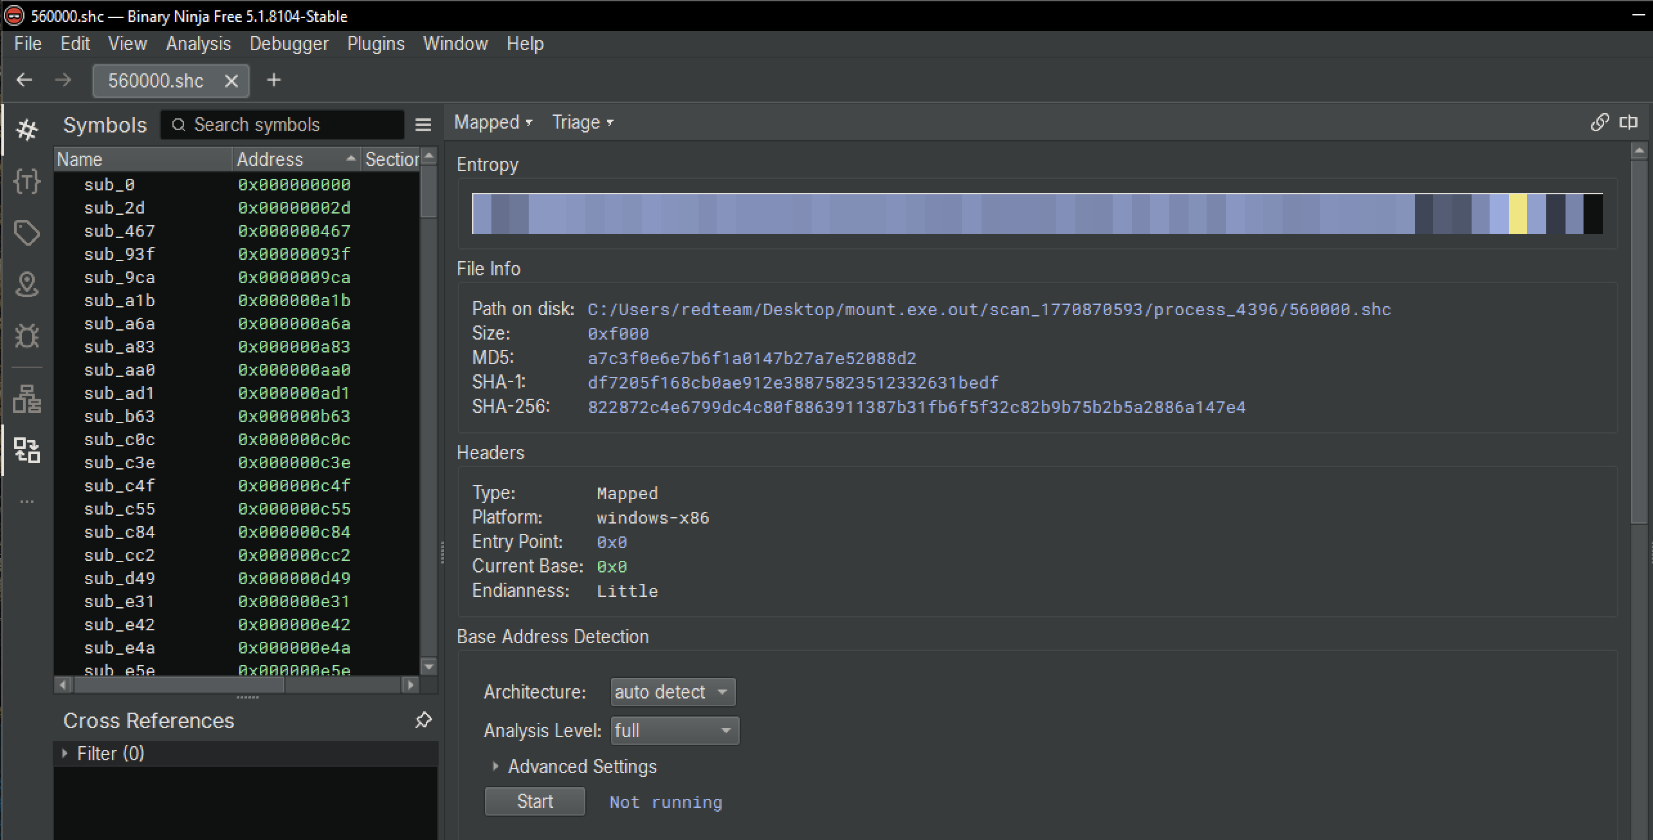Screen dimensions: 1653x840
Task: Open the Tags sidebar icon
Action: tap(27, 233)
